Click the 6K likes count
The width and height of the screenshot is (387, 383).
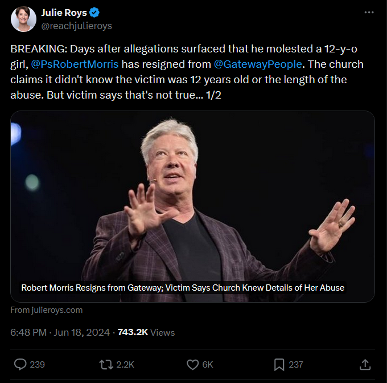point(208,364)
